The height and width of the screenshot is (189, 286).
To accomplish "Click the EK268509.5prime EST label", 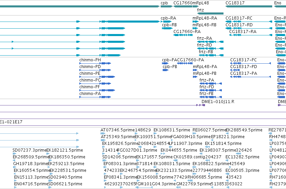I will [x=31, y=157].
